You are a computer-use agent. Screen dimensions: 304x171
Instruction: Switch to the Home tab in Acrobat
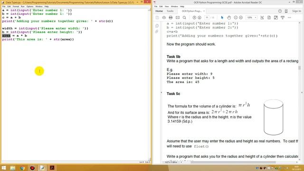click(x=159, y=11)
